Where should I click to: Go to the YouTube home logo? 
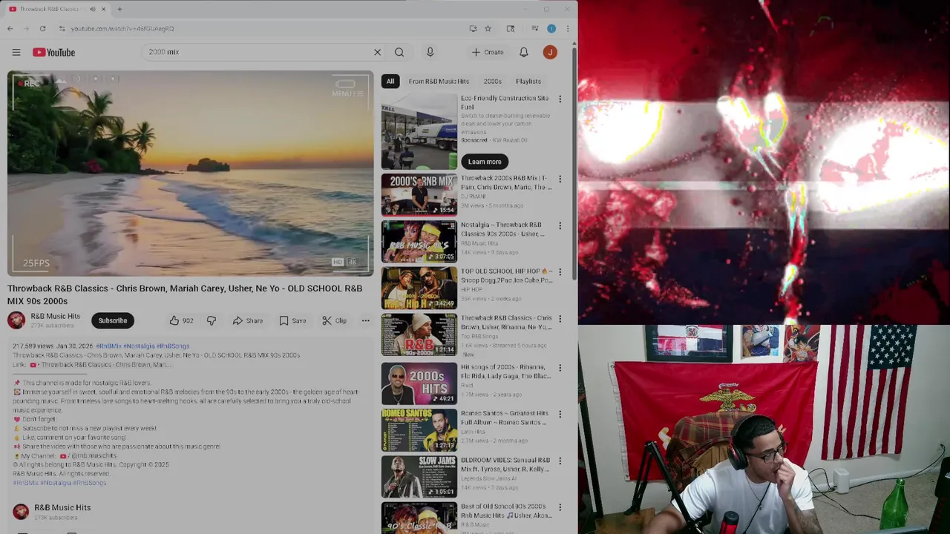click(x=53, y=52)
